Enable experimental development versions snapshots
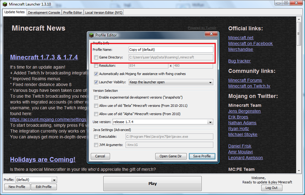This screenshot has height=195, width=305. [96, 97]
